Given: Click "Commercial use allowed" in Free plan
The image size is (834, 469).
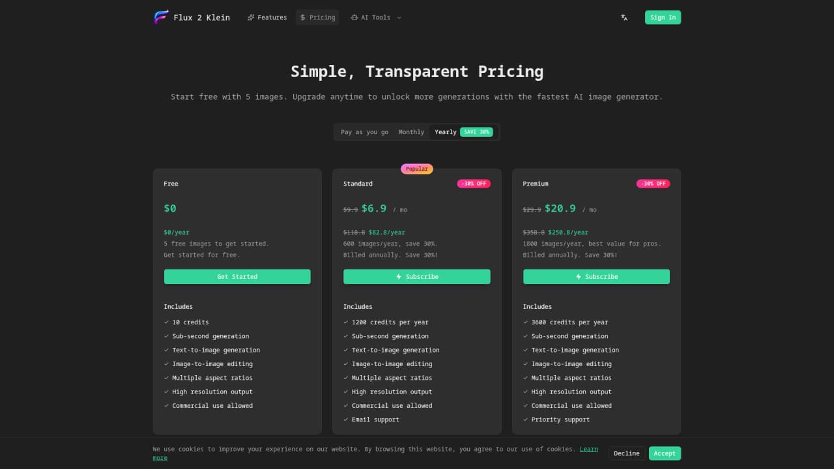Looking at the screenshot, I should (x=212, y=406).
